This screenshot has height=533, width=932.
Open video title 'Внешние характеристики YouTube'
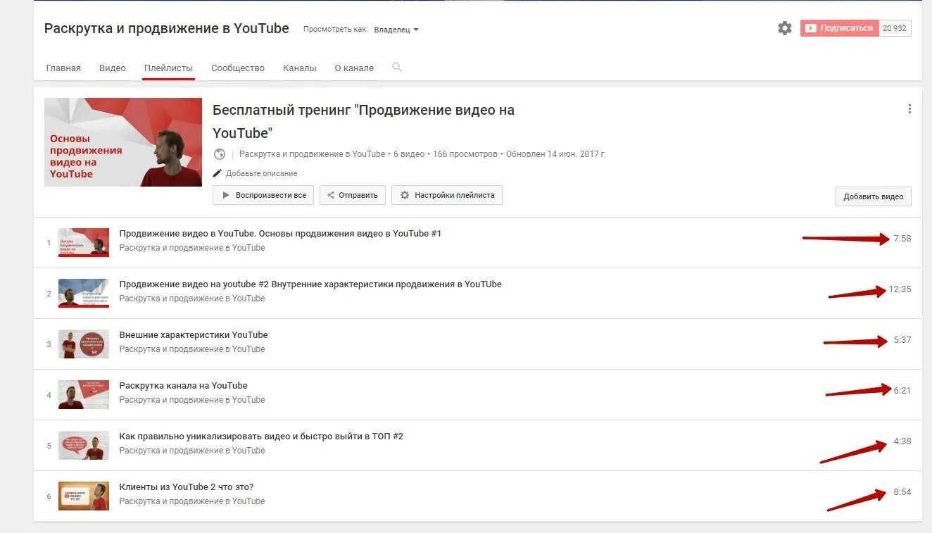194,335
